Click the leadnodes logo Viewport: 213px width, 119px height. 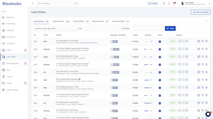tap(12, 4)
